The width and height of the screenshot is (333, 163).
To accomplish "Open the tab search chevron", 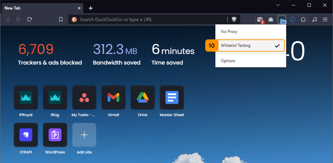I will pyautogui.click(x=278, y=5).
